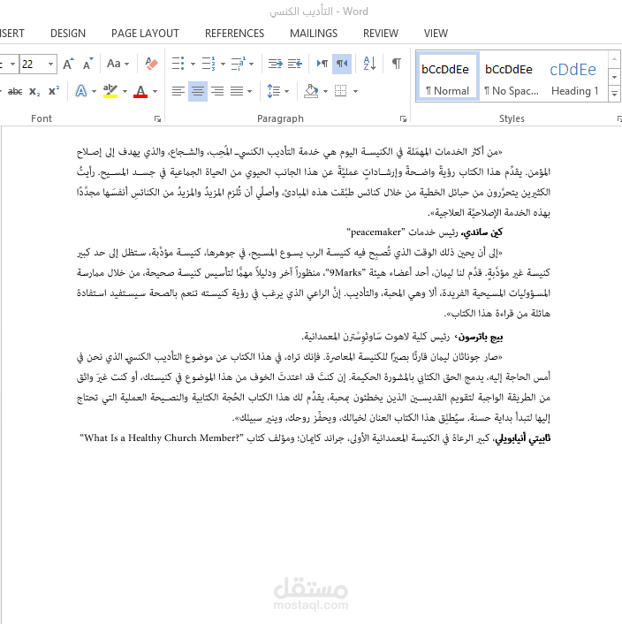The width and height of the screenshot is (622, 624).
Task: Center the paragraph text
Action: tap(198, 92)
